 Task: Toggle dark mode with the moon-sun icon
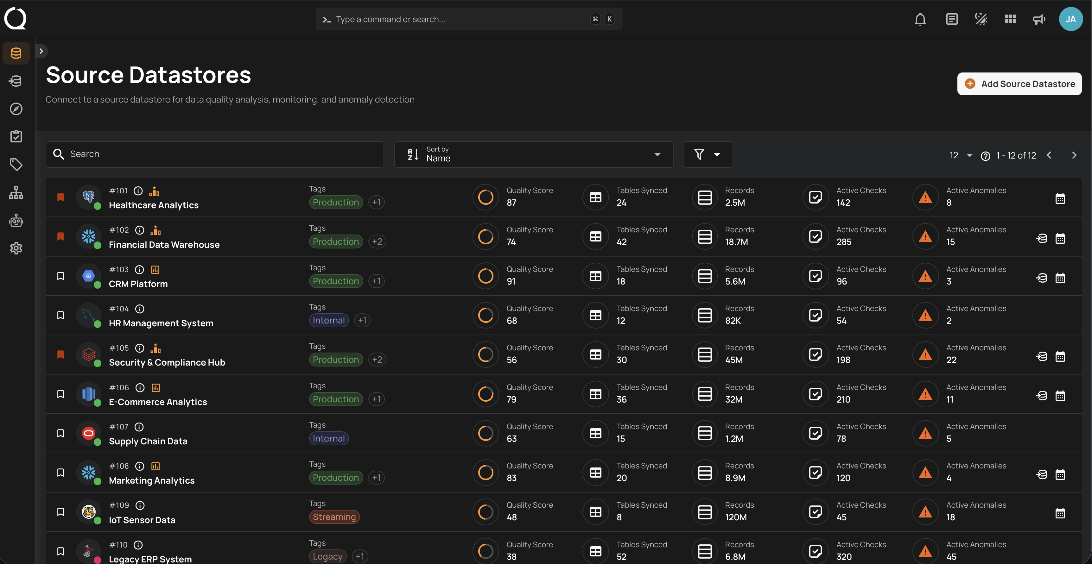click(x=981, y=19)
